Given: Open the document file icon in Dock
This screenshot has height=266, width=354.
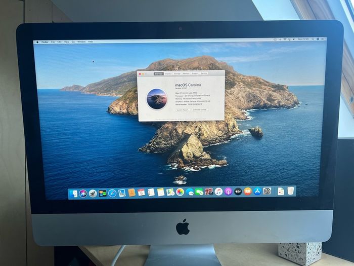Looking at the screenshot, I should [281, 191].
